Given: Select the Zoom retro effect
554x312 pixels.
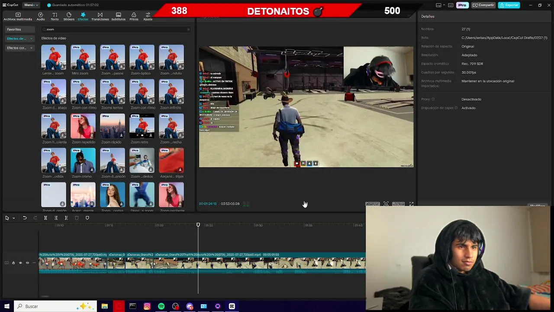Looking at the screenshot, I should tap(142, 126).
